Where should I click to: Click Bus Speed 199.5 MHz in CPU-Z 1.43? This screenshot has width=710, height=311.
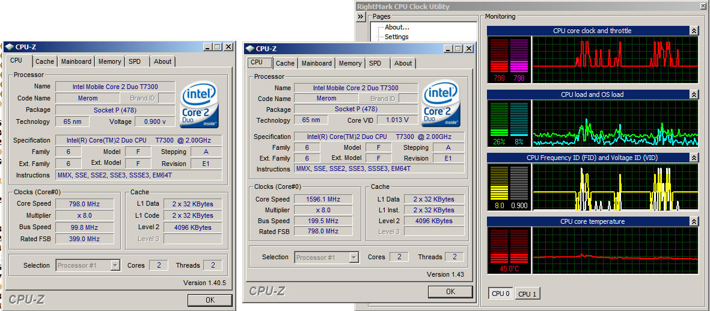(x=323, y=221)
